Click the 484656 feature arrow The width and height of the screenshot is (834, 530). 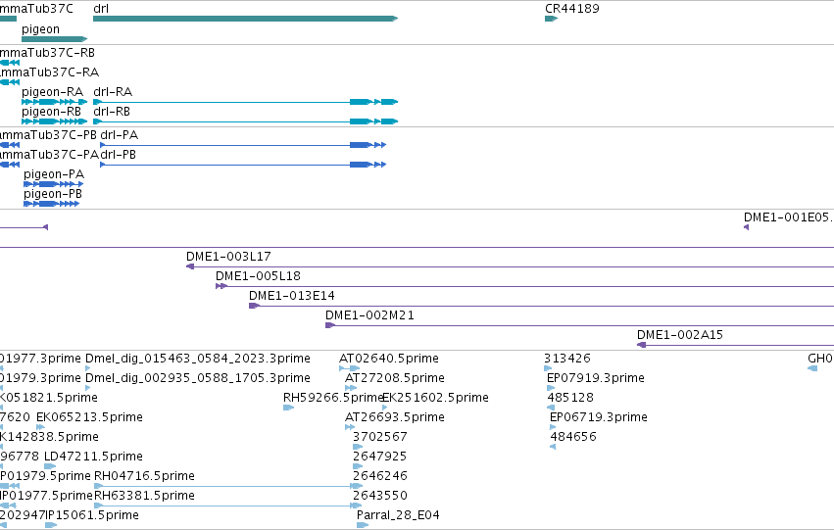point(553,447)
